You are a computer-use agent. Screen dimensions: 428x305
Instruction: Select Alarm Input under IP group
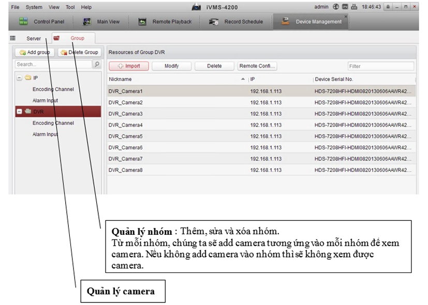pyautogui.click(x=45, y=101)
